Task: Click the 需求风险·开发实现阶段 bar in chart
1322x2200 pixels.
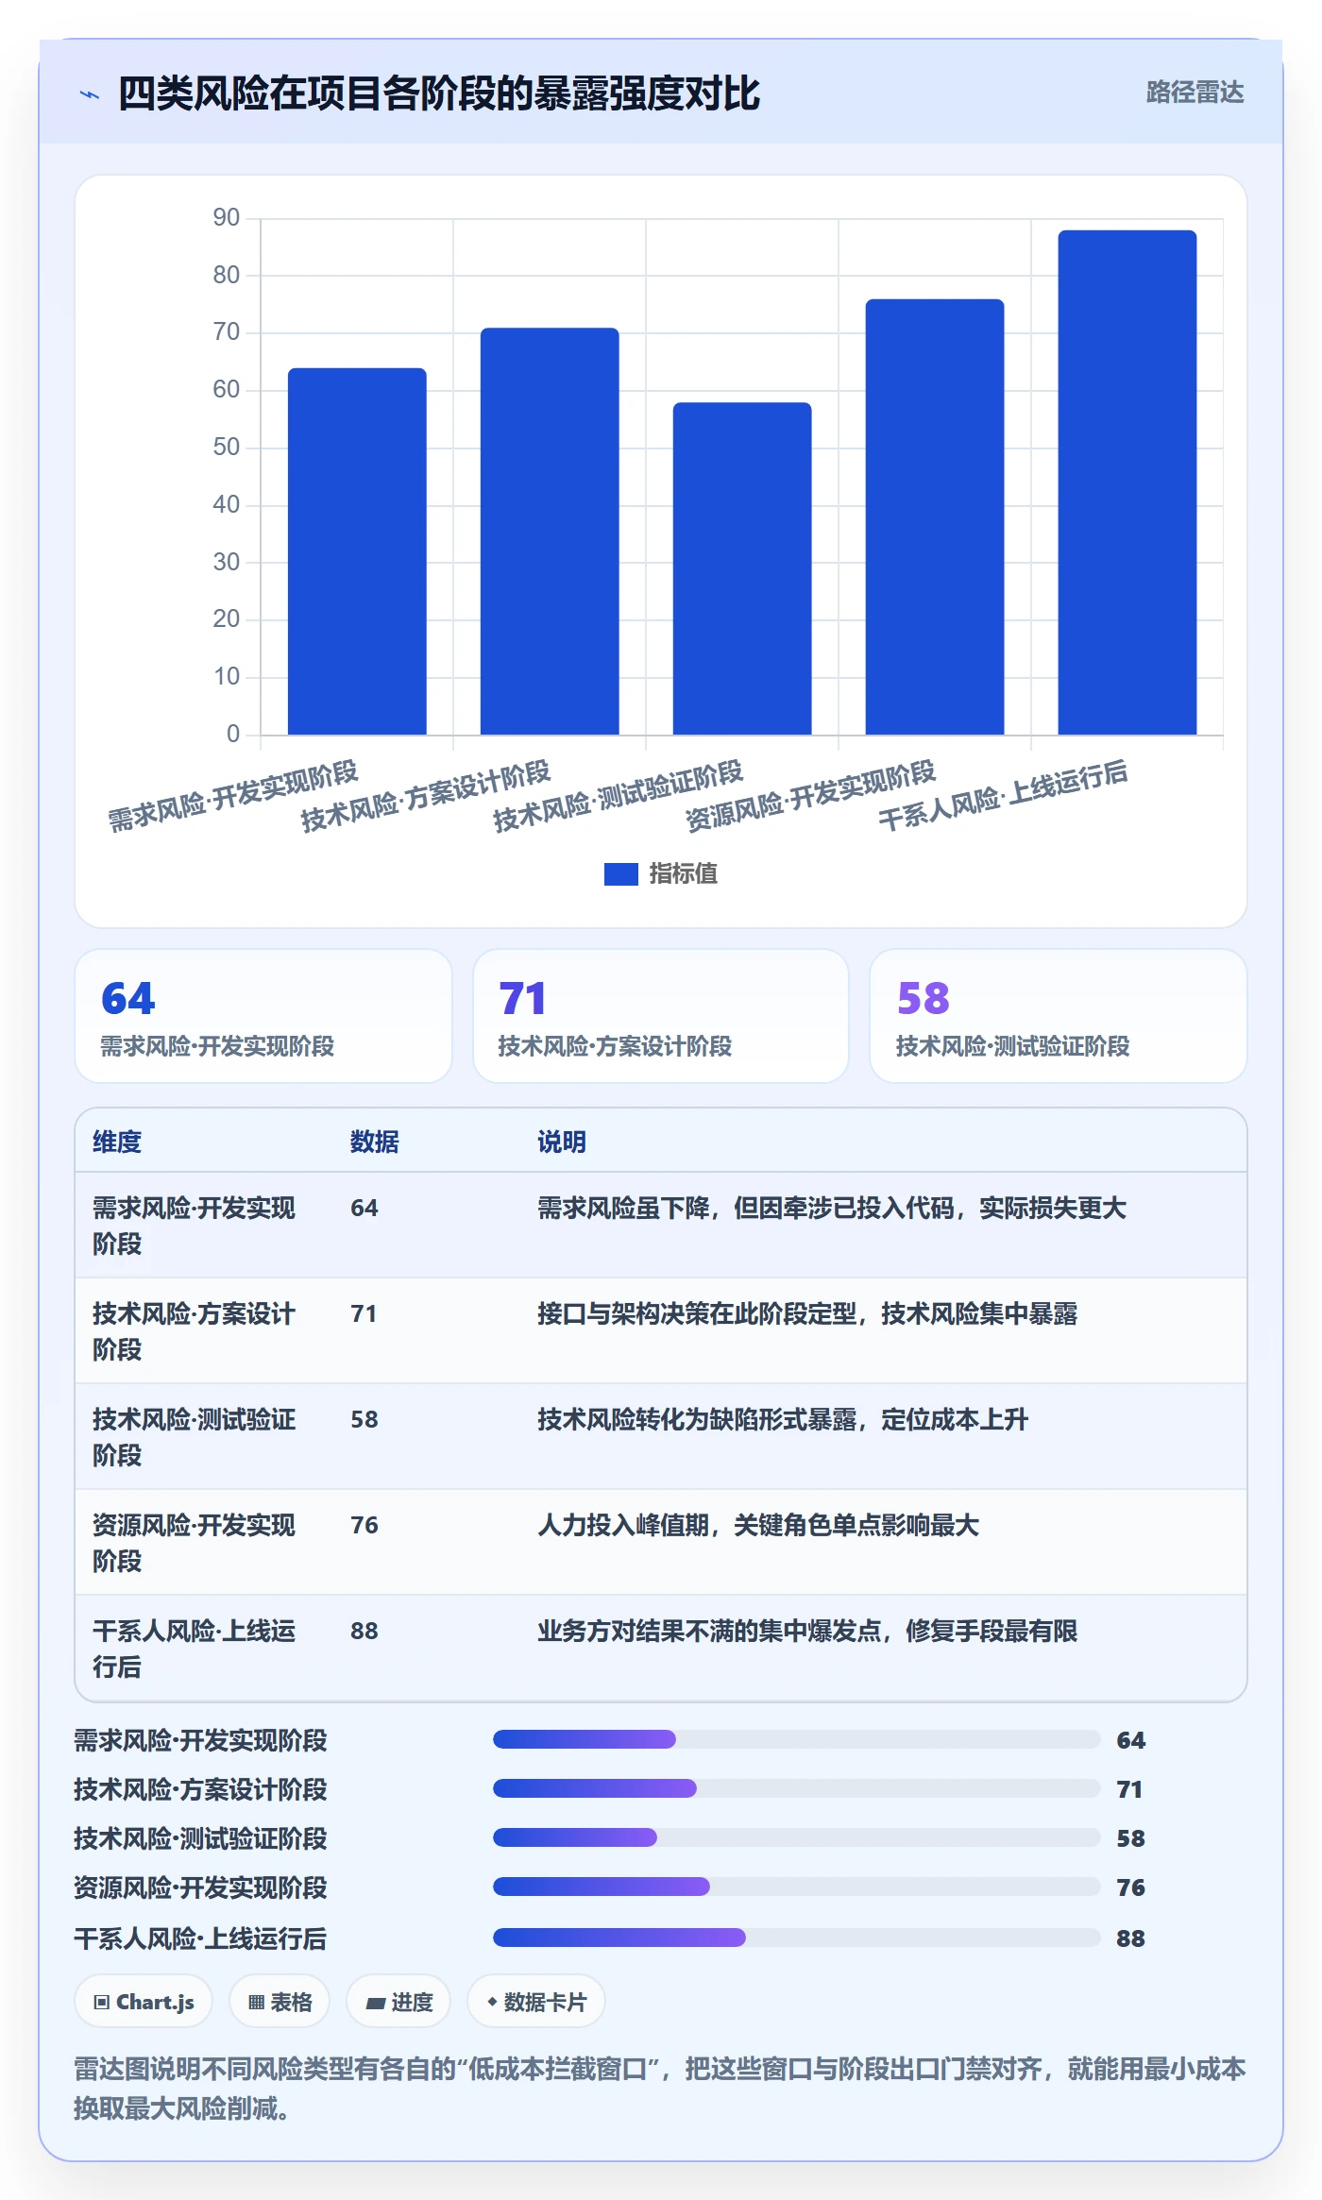Action: 357,551
